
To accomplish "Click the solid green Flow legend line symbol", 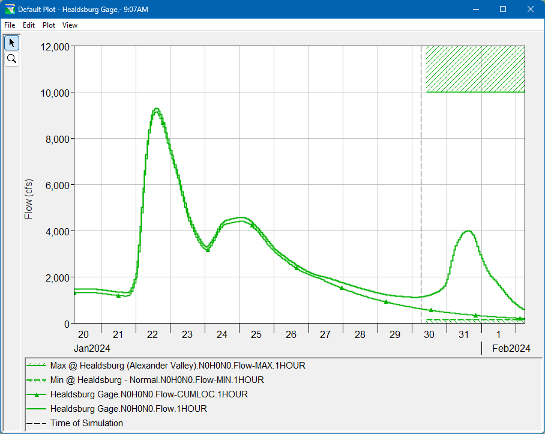I will (x=37, y=409).
